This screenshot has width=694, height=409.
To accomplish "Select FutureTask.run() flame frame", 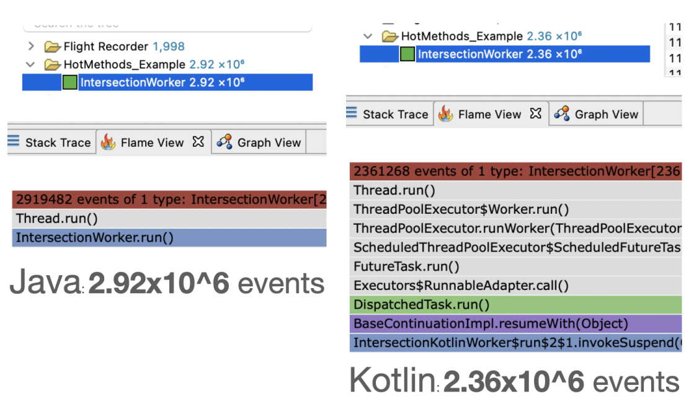I will [x=515, y=266].
